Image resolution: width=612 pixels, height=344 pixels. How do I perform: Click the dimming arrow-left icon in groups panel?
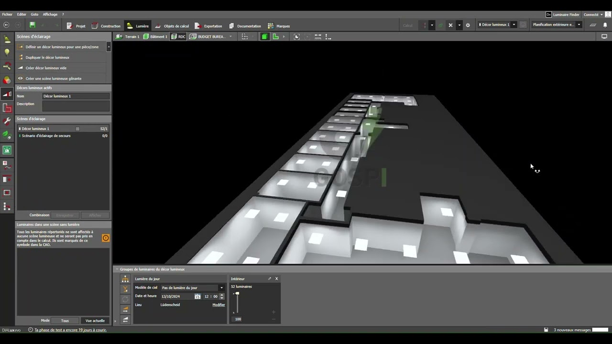coord(125,320)
